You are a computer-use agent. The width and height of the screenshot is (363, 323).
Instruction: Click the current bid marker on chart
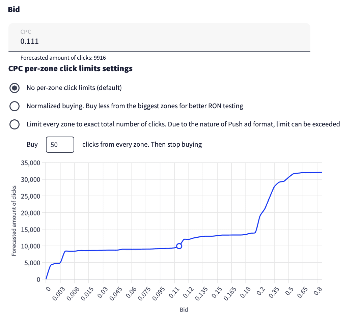tap(179, 246)
